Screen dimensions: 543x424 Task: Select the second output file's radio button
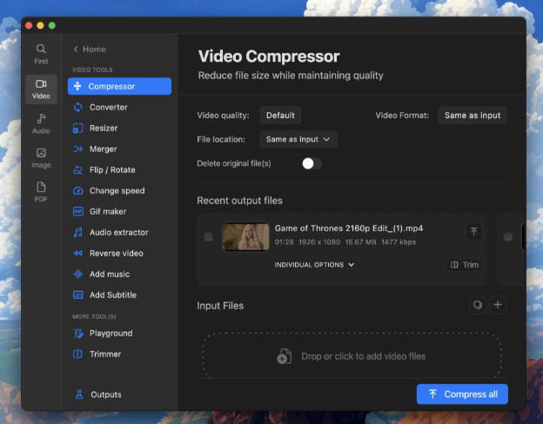coord(508,237)
